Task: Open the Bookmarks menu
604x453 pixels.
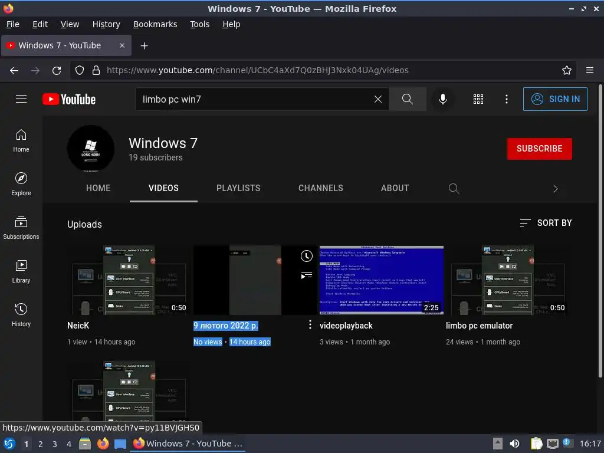Action: (155, 24)
